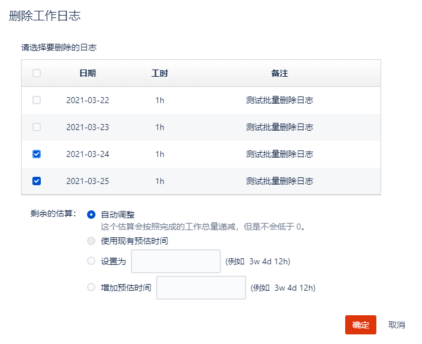Deselect the 2021-03-25 worklog checkbox
The height and width of the screenshot is (344, 422).
(x=37, y=181)
